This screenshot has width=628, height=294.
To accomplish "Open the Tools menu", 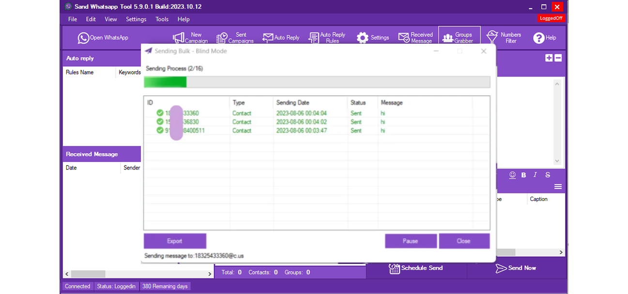I will click(x=162, y=19).
